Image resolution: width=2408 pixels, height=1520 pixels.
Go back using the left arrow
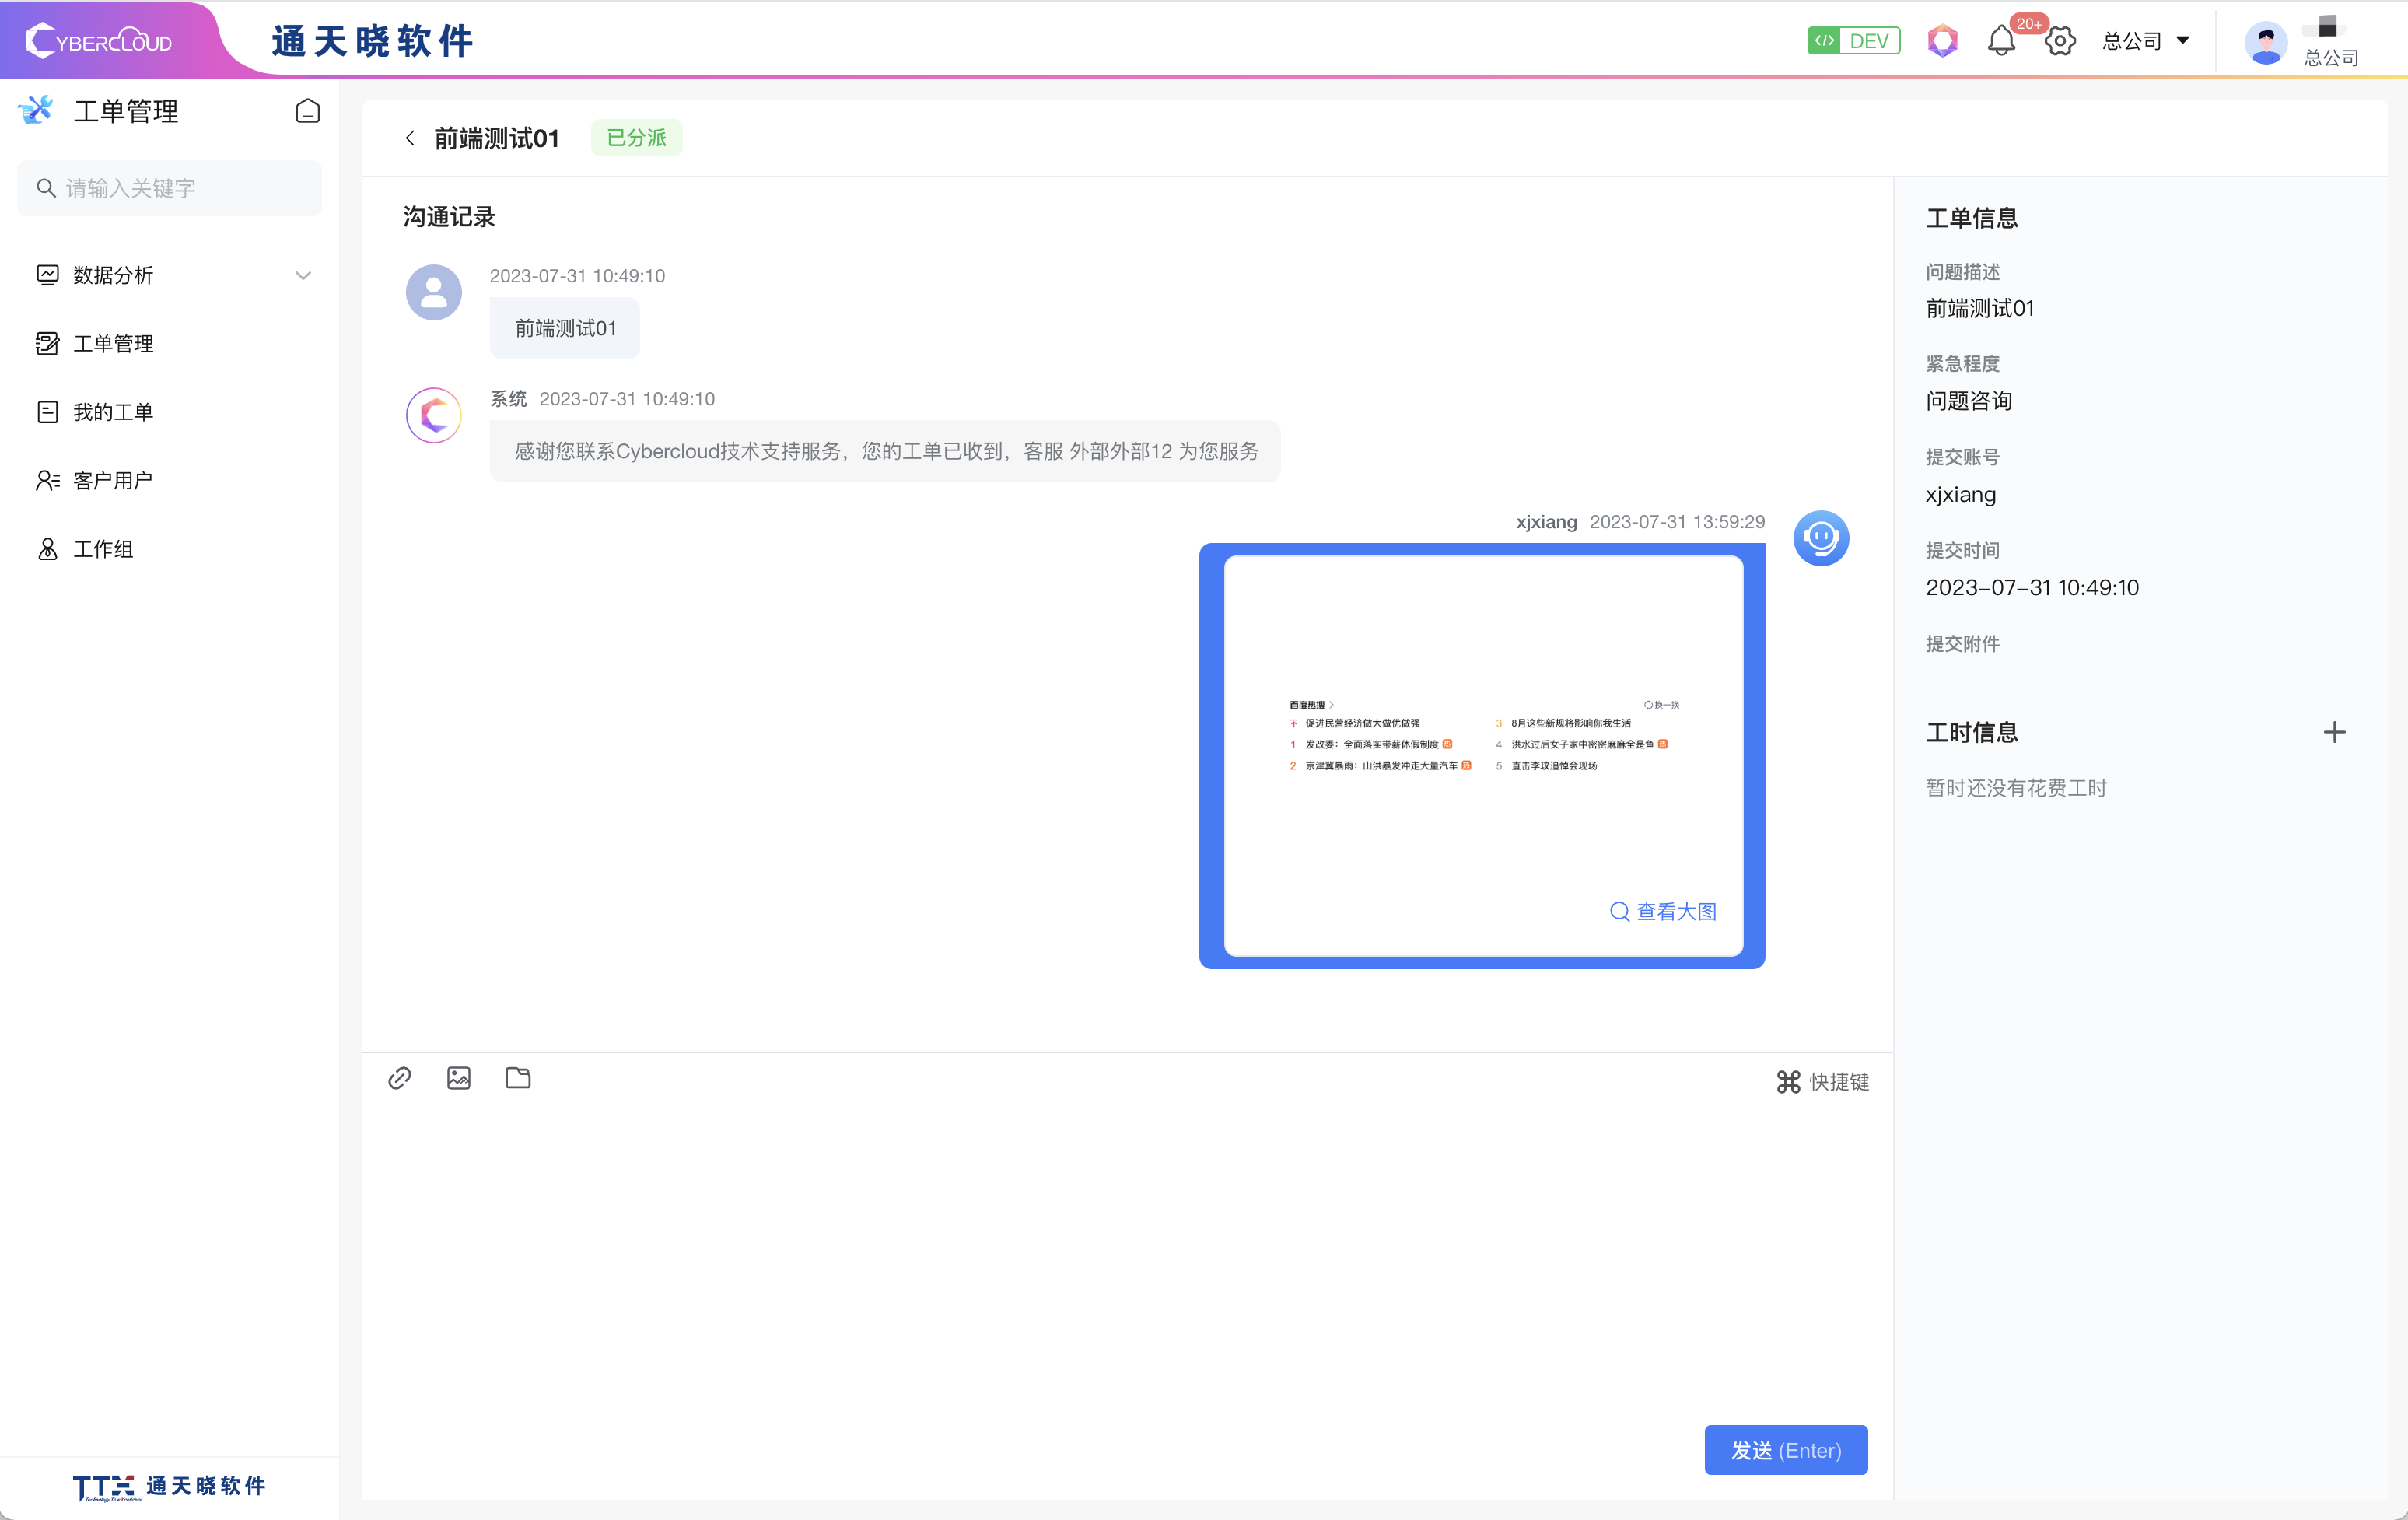point(410,138)
